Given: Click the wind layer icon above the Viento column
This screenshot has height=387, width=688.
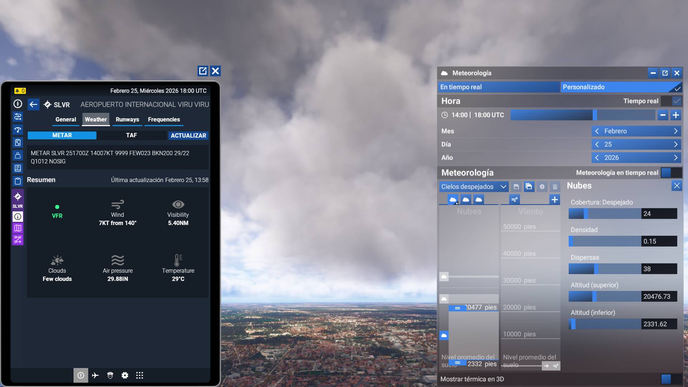Looking at the screenshot, I should [x=514, y=200].
